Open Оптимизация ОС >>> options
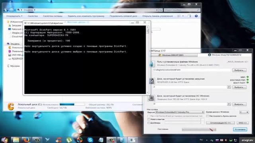The height and width of the screenshot is (143, 255). 220,123
